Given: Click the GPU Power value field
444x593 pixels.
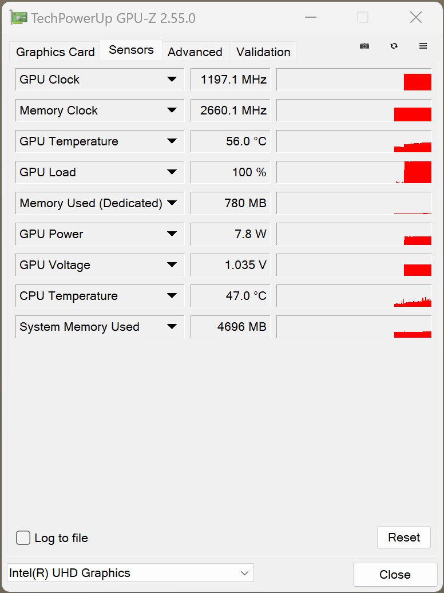Looking at the screenshot, I should pyautogui.click(x=230, y=234).
